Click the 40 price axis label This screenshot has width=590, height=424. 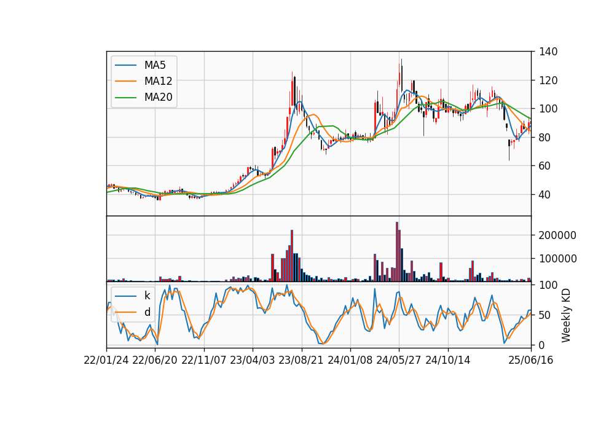[x=545, y=195]
